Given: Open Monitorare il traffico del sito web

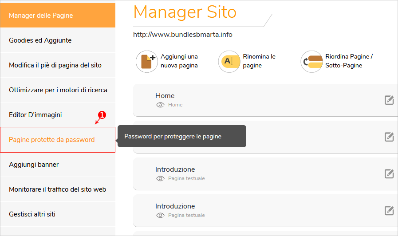Looking at the screenshot, I should (58, 189).
